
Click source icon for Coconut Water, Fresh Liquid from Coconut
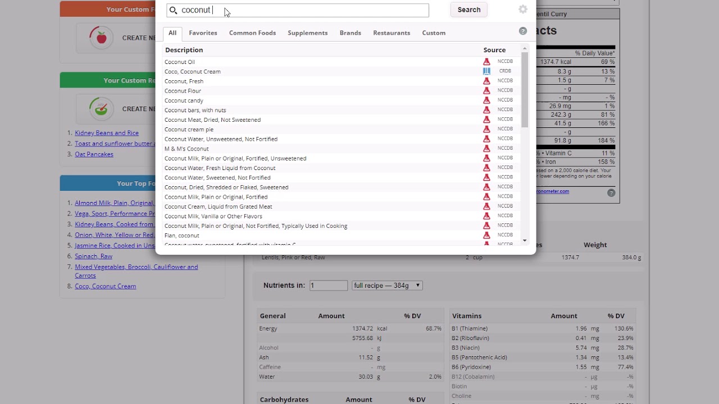487,168
